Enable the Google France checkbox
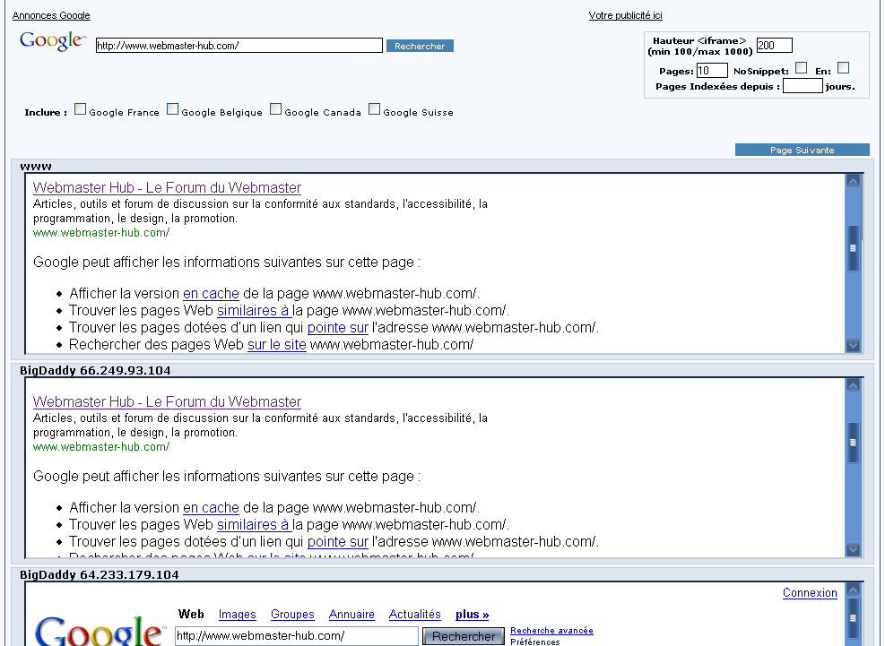This screenshot has width=885, height=646. tap(80, 109)
